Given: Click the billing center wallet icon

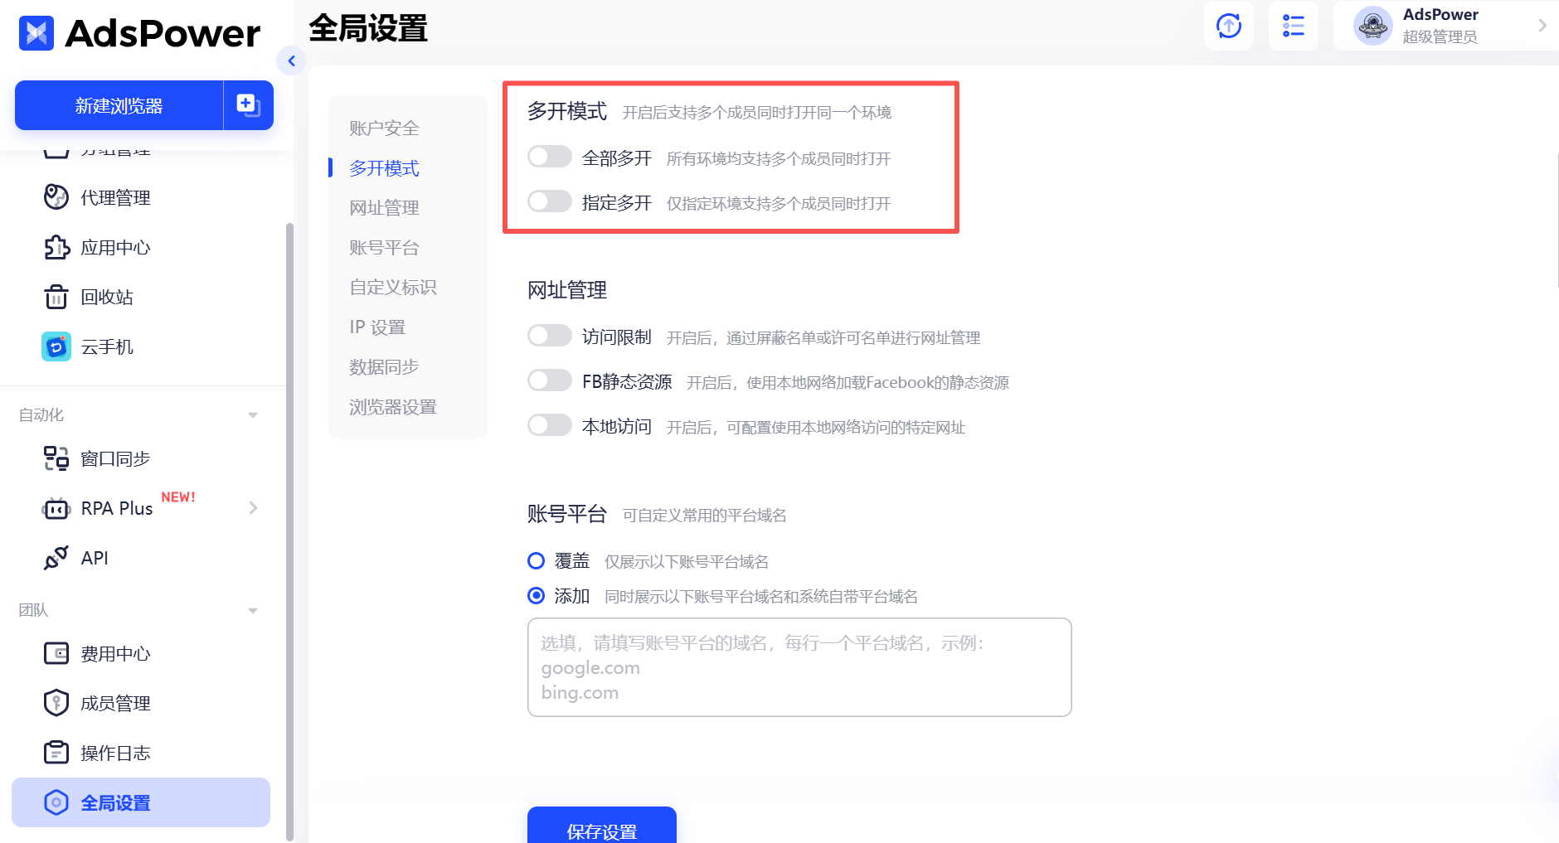Looking at the screenshot, I should [56, 653].
